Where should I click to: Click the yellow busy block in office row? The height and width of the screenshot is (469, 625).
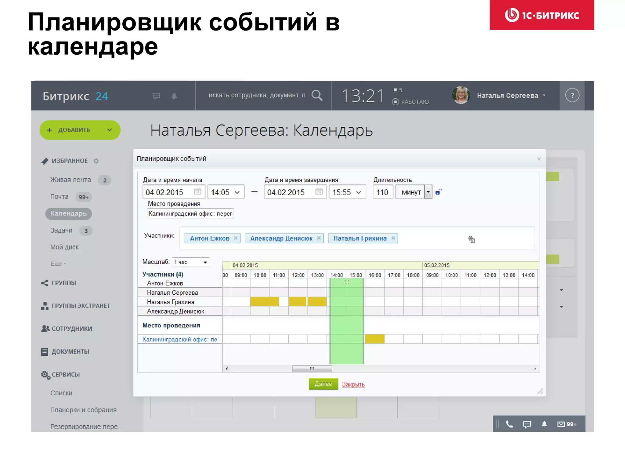(x=374, y=339)
